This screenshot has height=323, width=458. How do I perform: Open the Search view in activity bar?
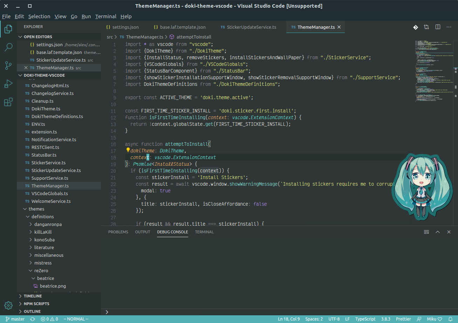pyautogui.click(x=8, y=47)
